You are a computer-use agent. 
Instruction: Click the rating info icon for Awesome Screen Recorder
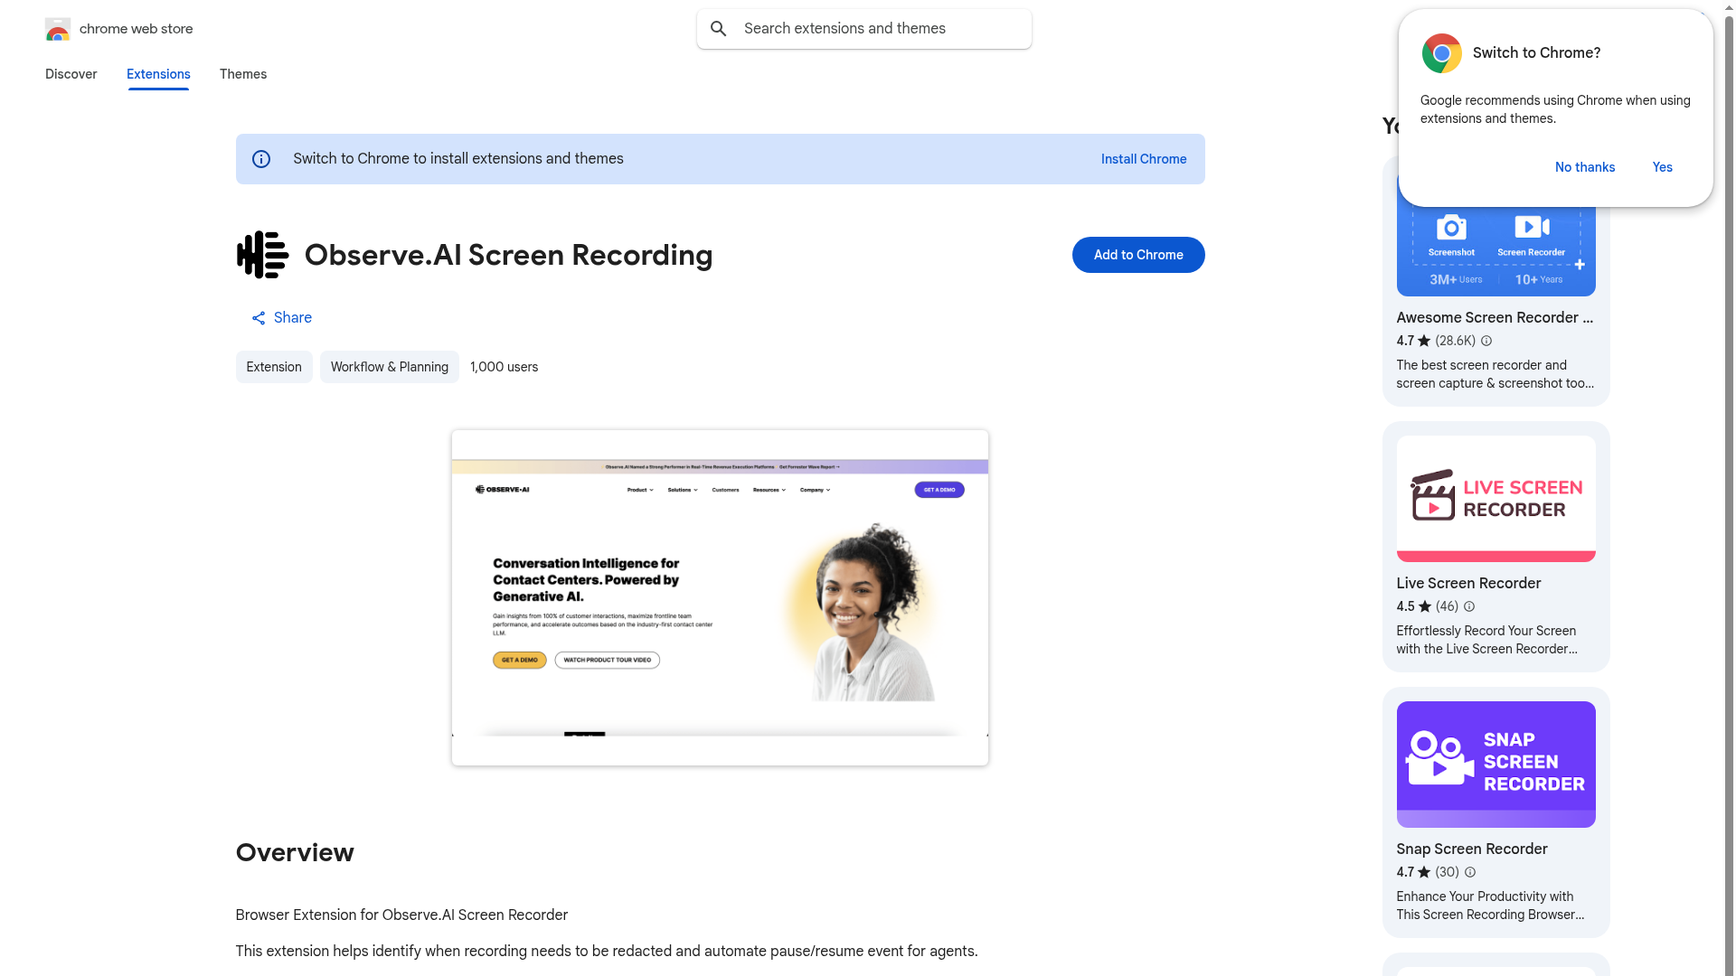point(1486,342)
